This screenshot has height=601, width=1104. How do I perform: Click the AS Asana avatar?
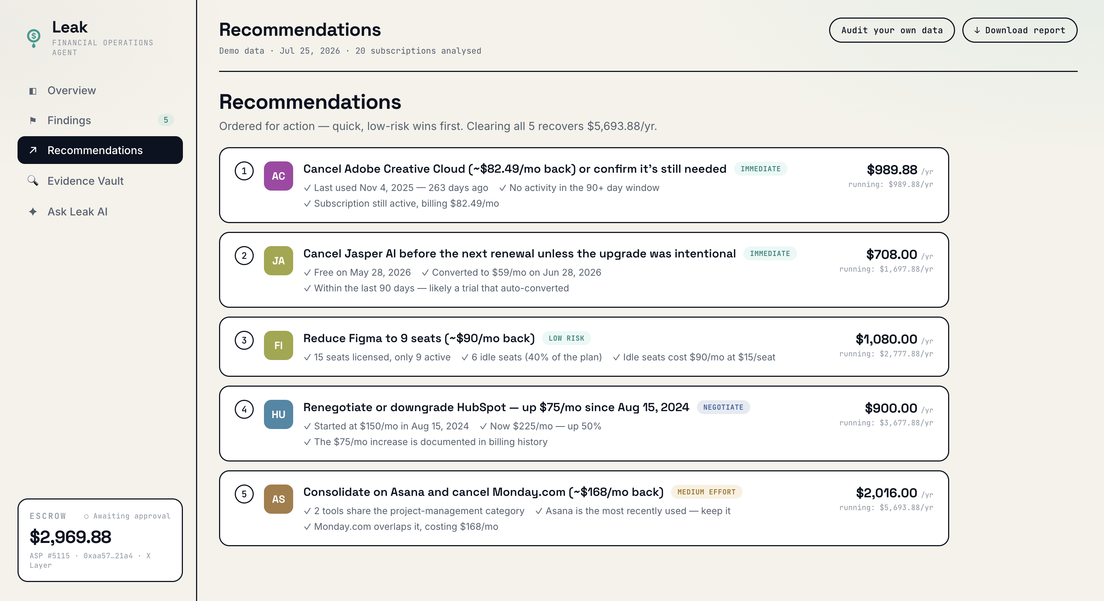[278, 499]
